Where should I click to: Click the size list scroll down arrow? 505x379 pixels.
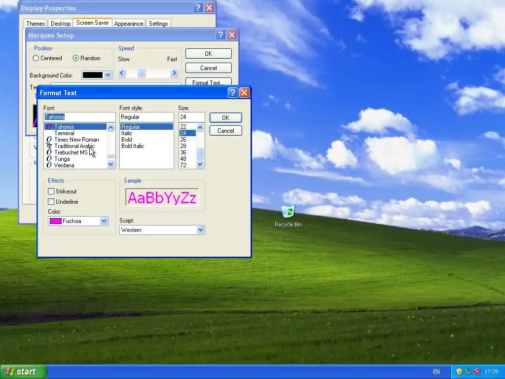pos(200,164)
